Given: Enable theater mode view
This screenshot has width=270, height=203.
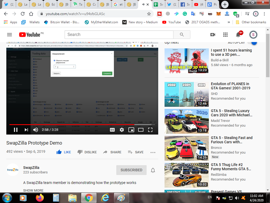Looking at the screenshot, I should coord(141,130).
